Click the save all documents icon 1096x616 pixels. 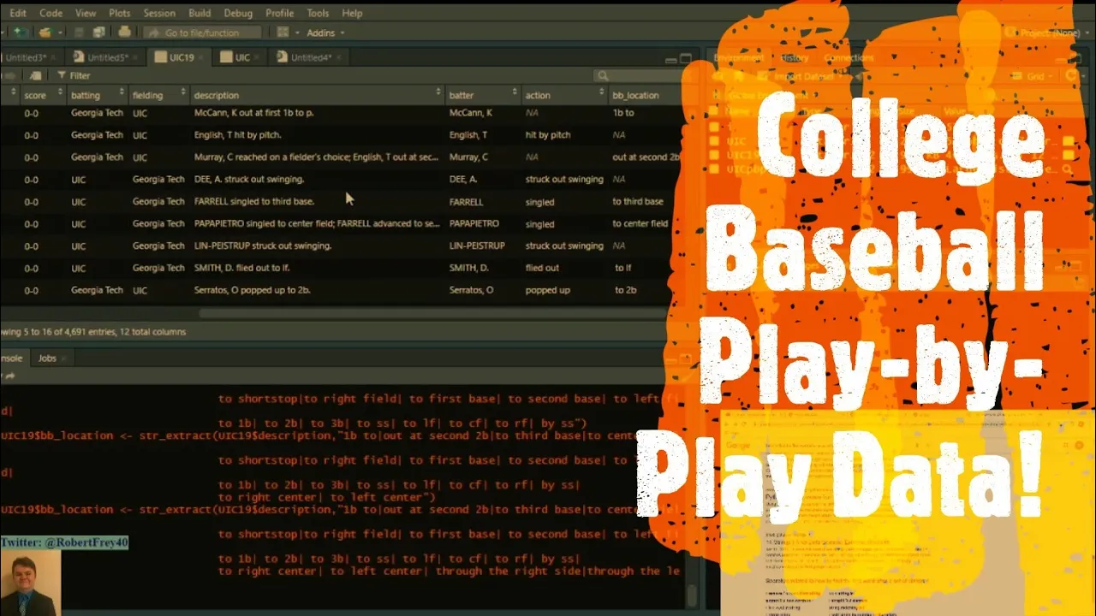[x=98, y=33]
